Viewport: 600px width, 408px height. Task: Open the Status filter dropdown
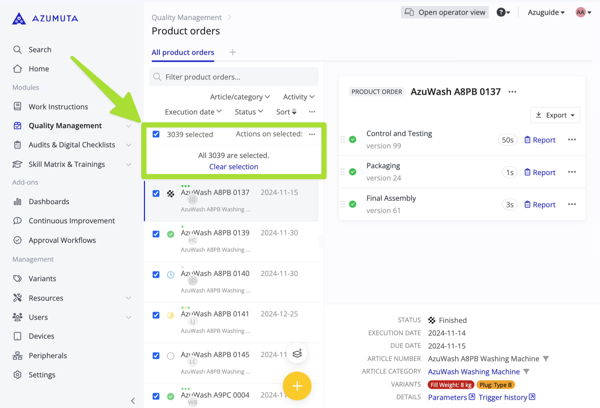tap(249, 112)
